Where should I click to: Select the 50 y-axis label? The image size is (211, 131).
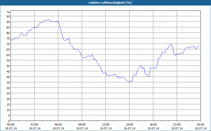point(8,66)
